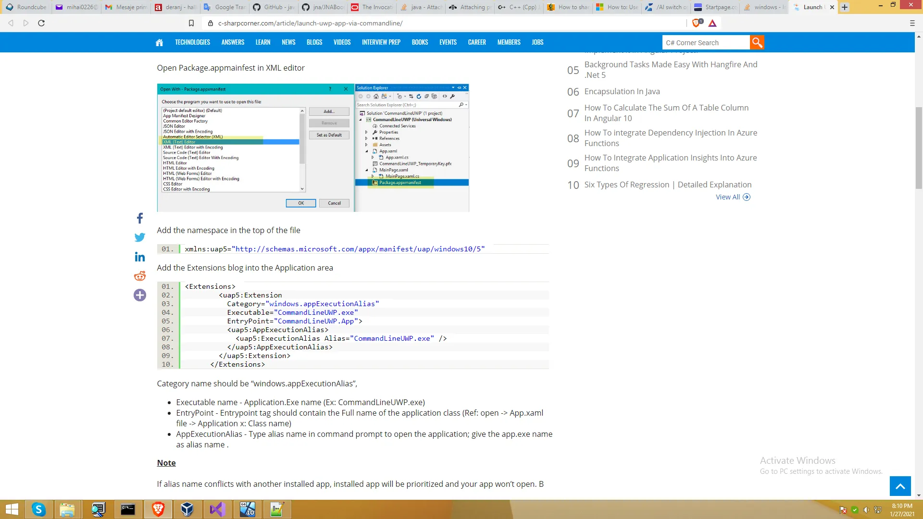Open Visual Studio from taskbar
This screenshot has height=519, width=923.
coord(217,509)
